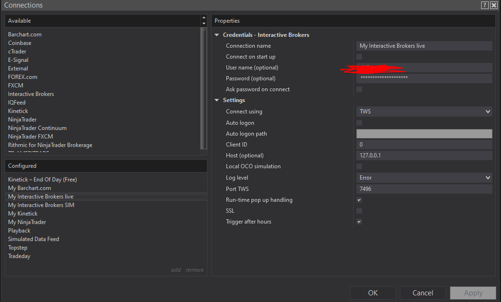Select cTrader in Available list
501x302 pixels.
[x=17, y=52]
